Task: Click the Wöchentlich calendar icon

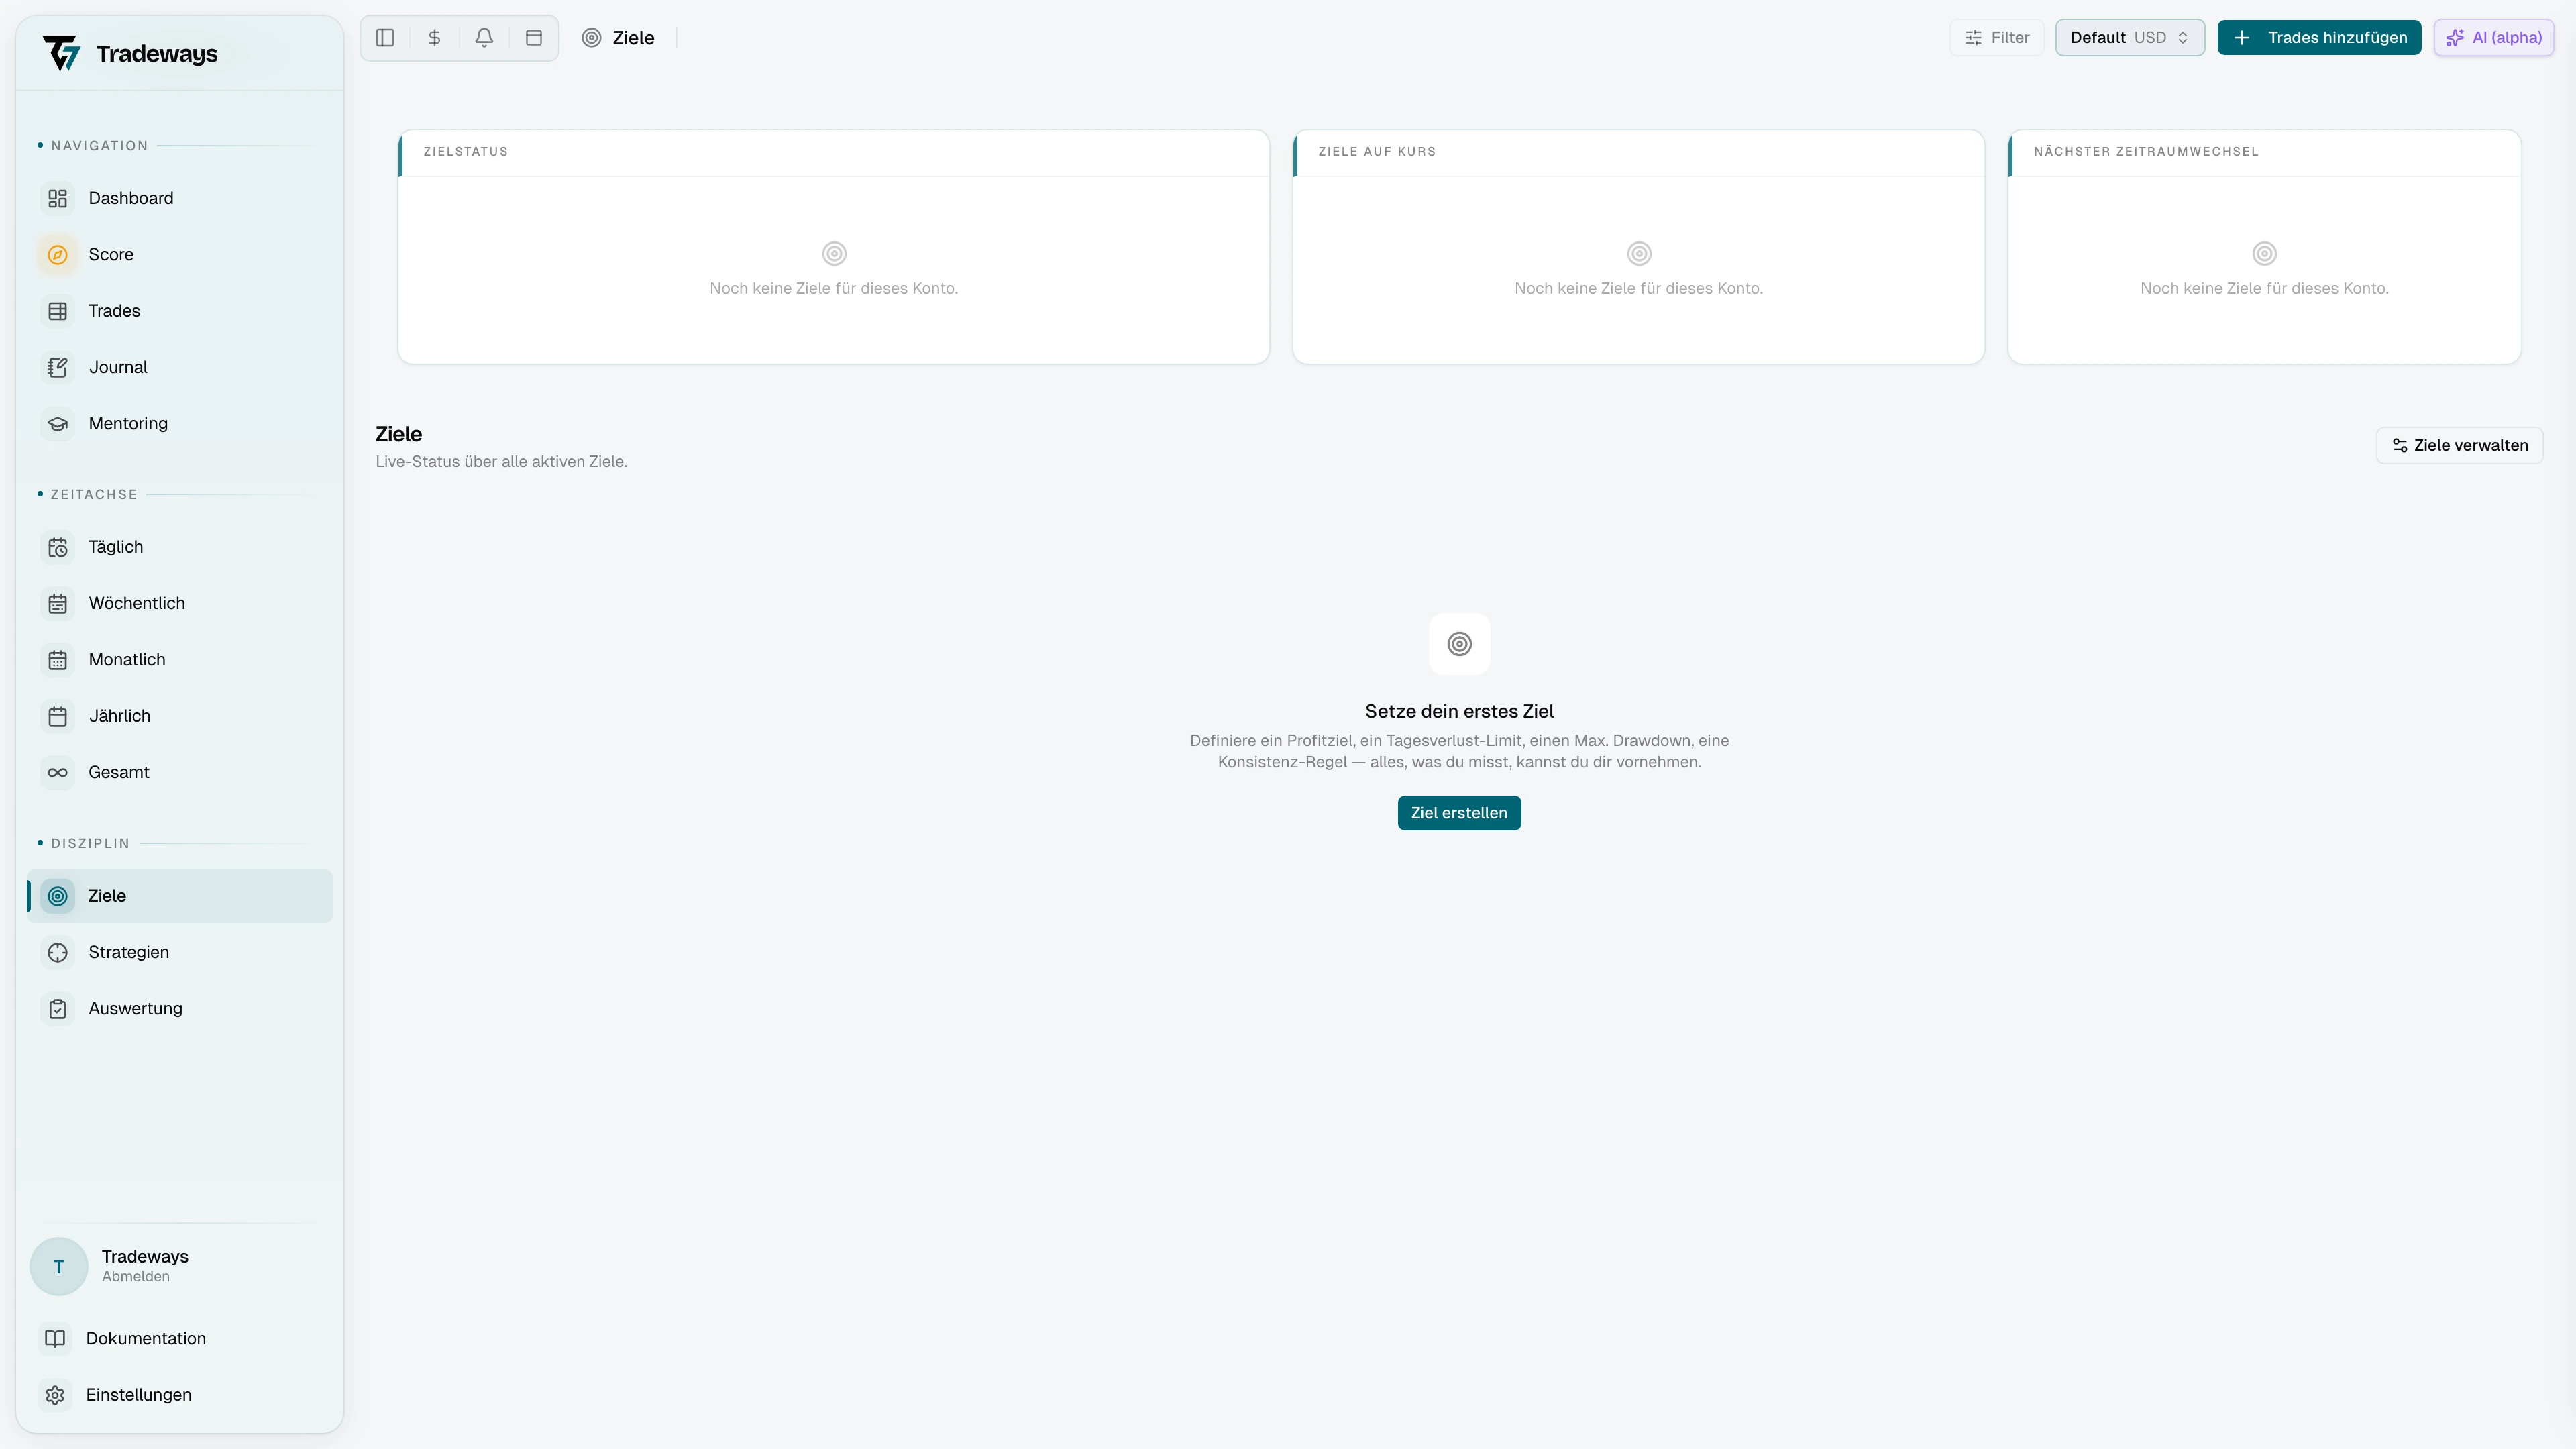Action: click(58, 604)
